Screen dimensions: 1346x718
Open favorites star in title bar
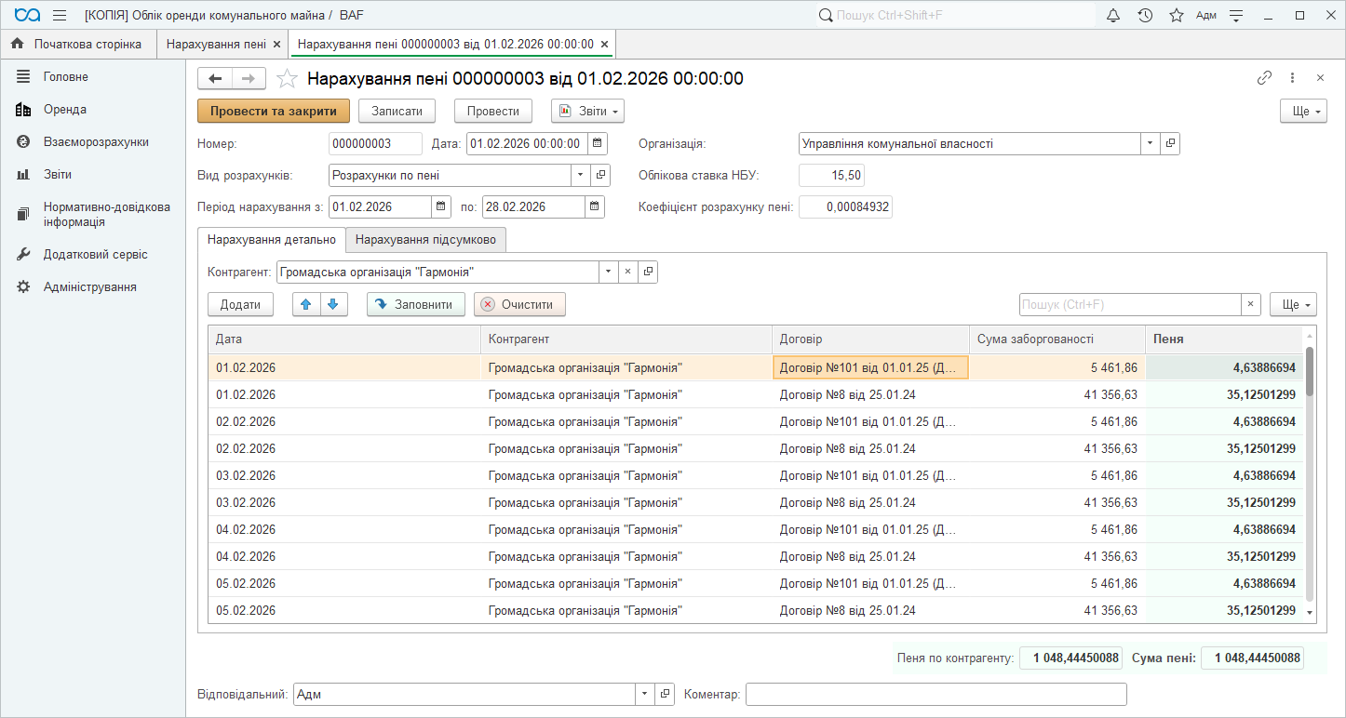[x=1176, y=16]
